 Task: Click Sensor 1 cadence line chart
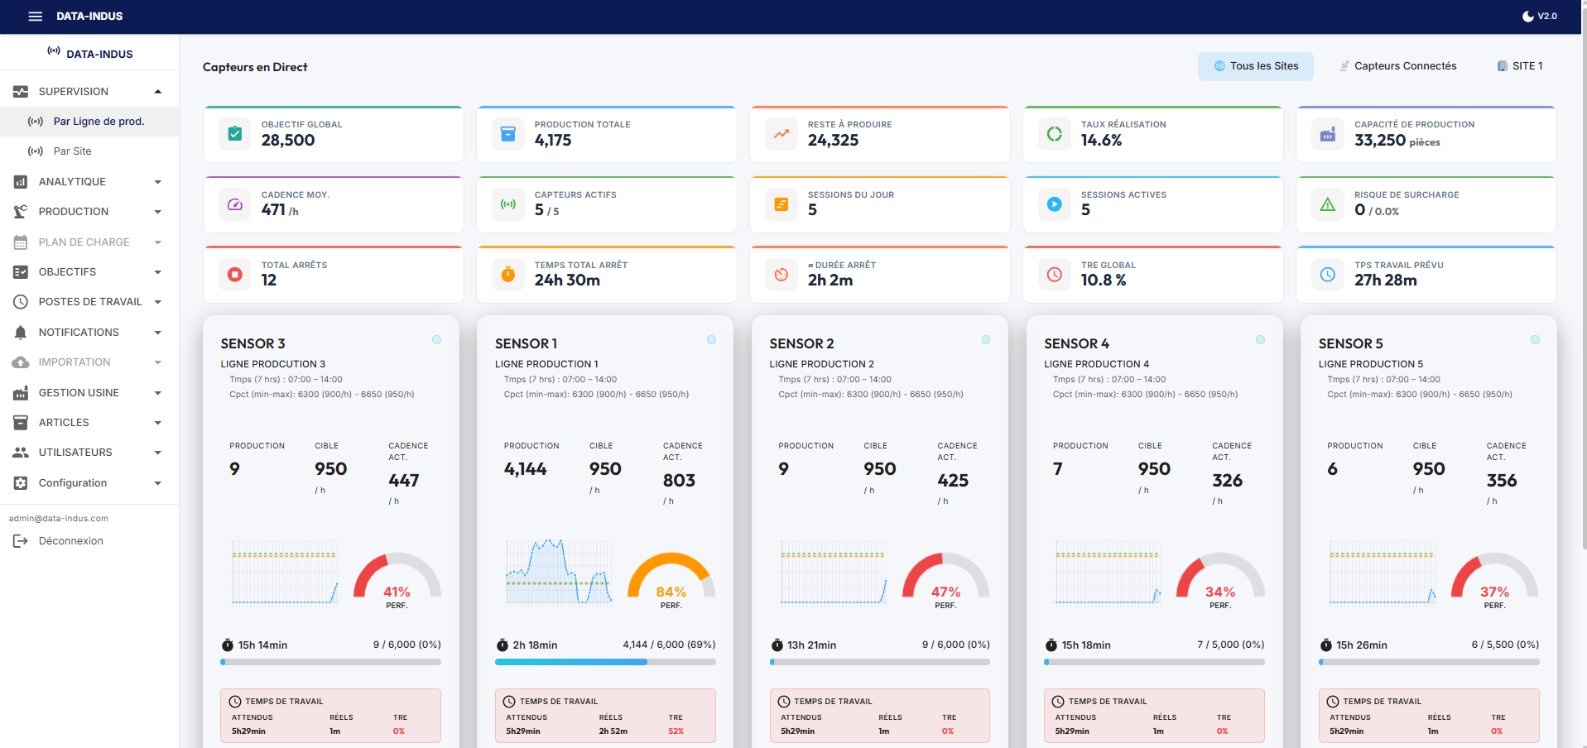coord(559,573)
